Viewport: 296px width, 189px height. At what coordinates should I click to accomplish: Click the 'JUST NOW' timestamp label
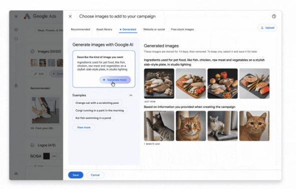tap(150, 102)
